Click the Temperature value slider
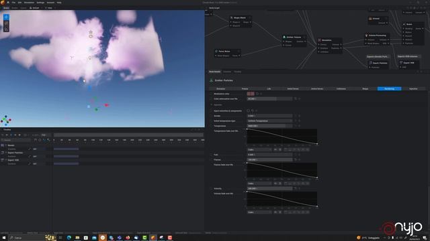Image resolution: width=430 pixels, height=241 pixels. pos(269,126)
